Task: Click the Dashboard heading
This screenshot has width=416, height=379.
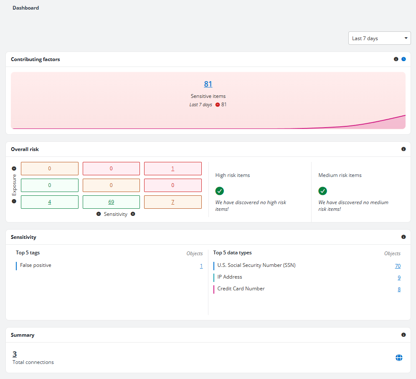Action: tap(26, 8)
